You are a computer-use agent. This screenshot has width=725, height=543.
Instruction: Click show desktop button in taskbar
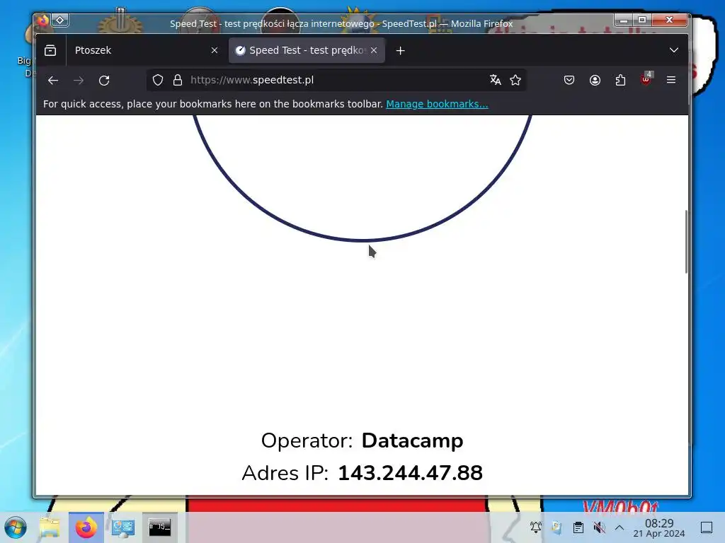point(707,527)
